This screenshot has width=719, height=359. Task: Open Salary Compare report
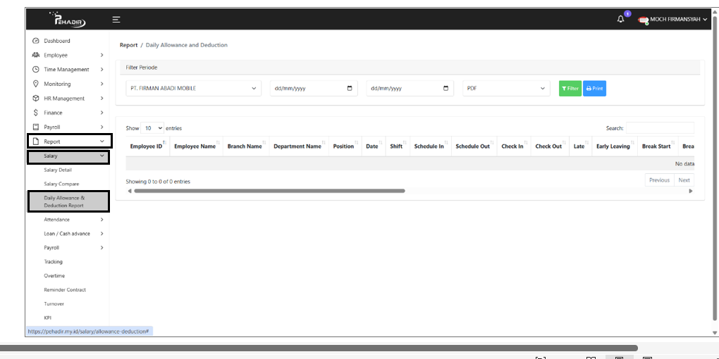[x=61, y=184]
